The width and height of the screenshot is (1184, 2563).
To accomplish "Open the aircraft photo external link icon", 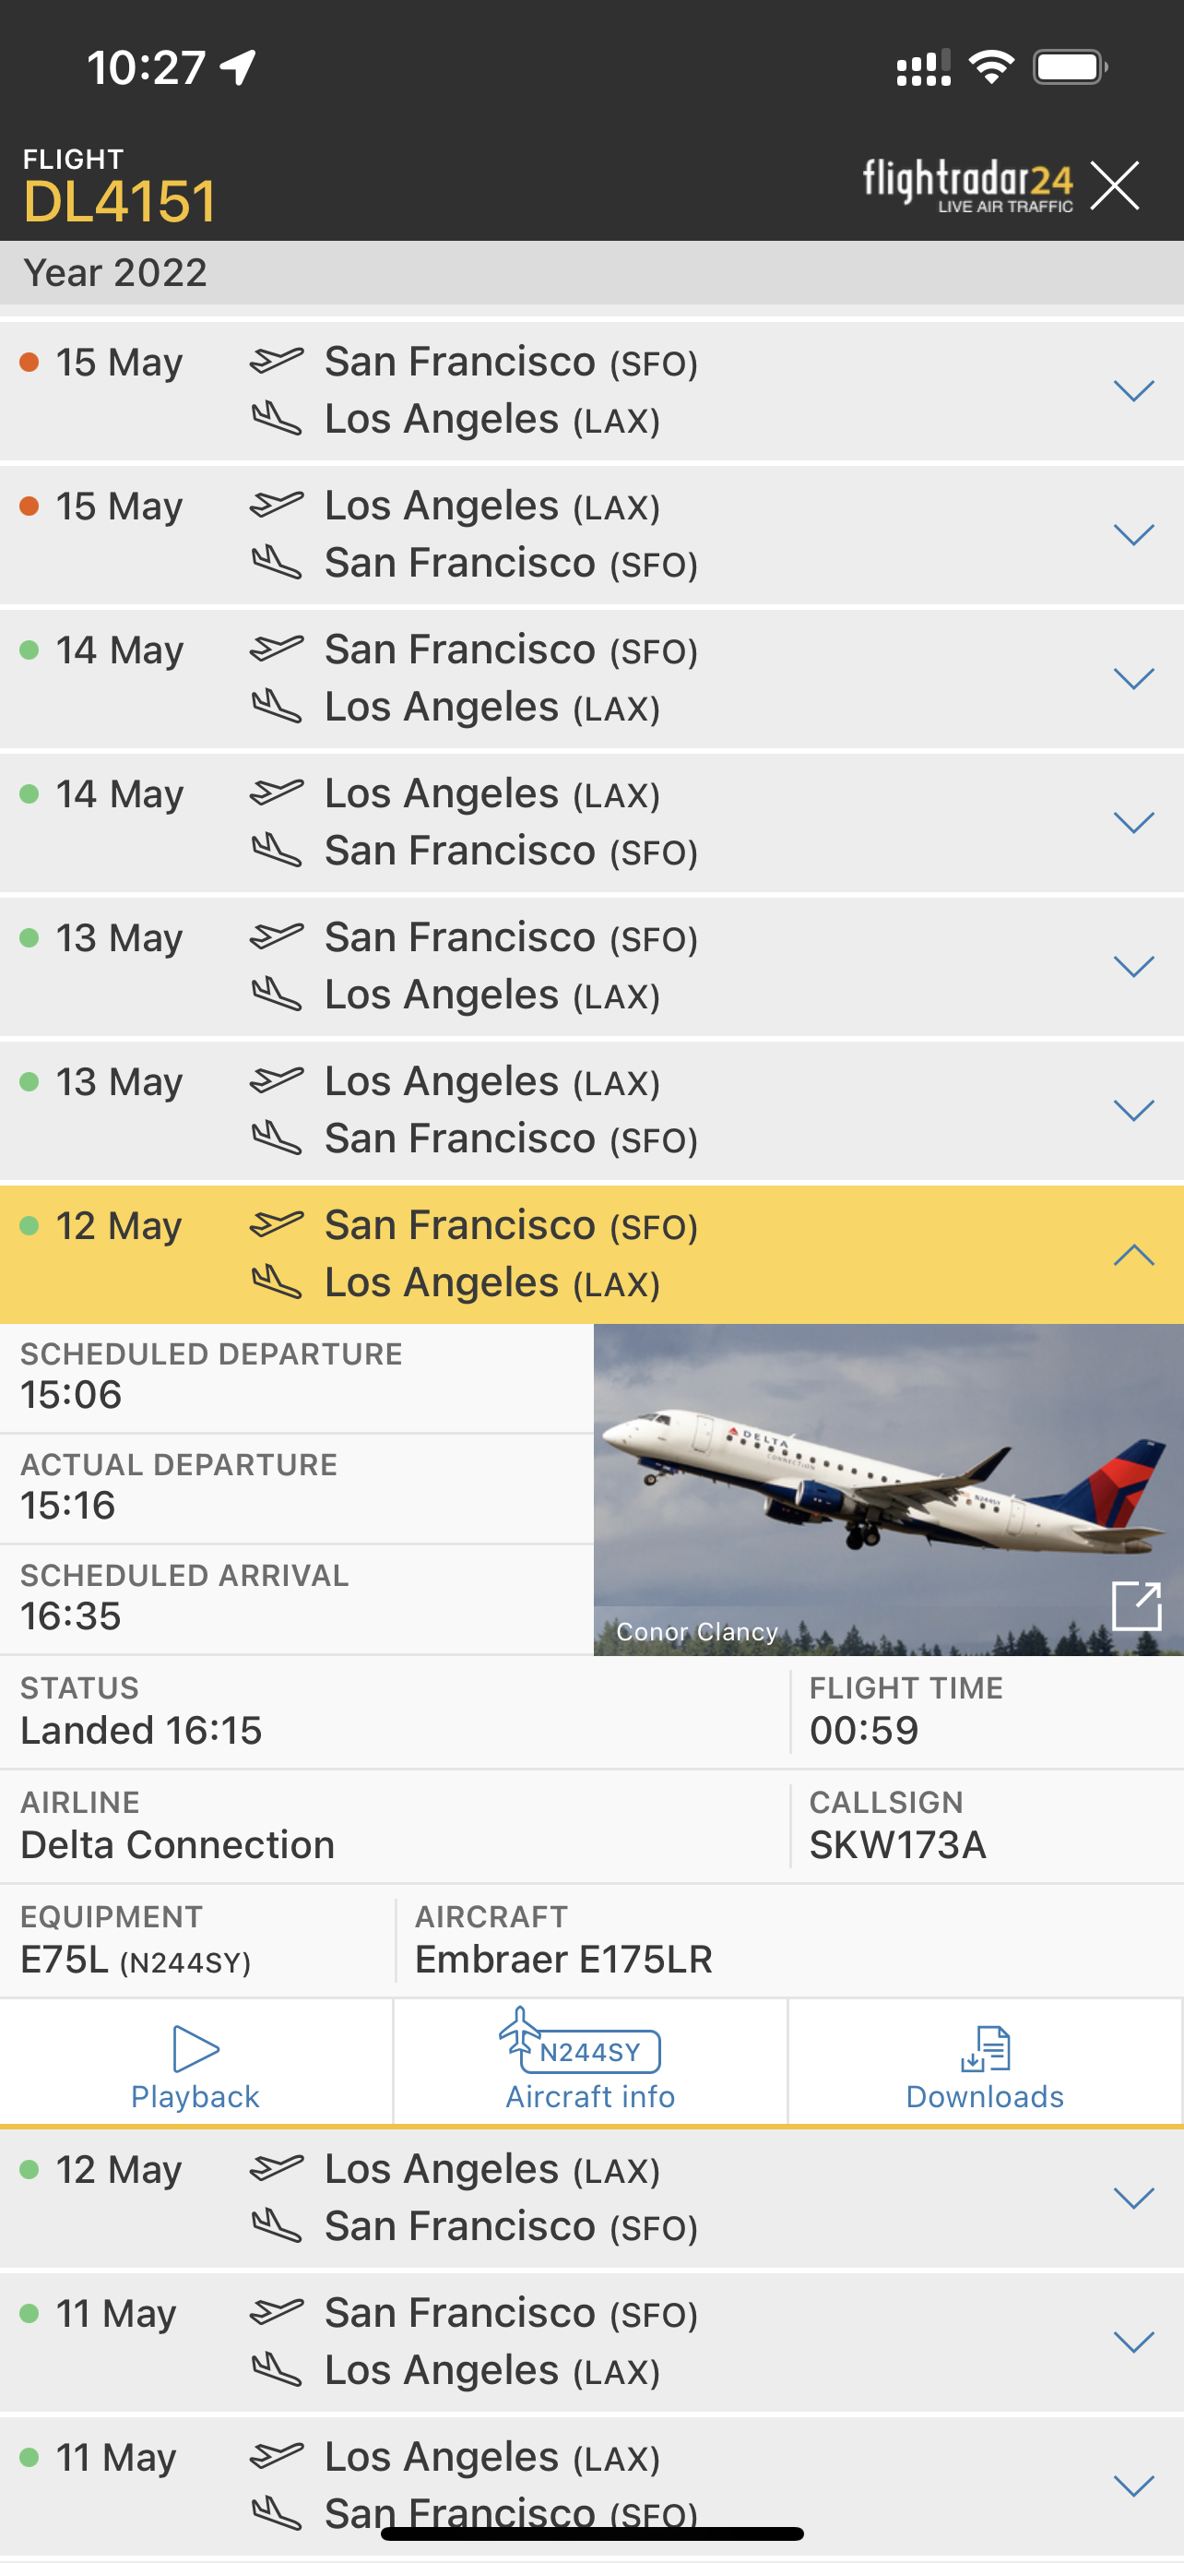I will click(1136, 1604).
